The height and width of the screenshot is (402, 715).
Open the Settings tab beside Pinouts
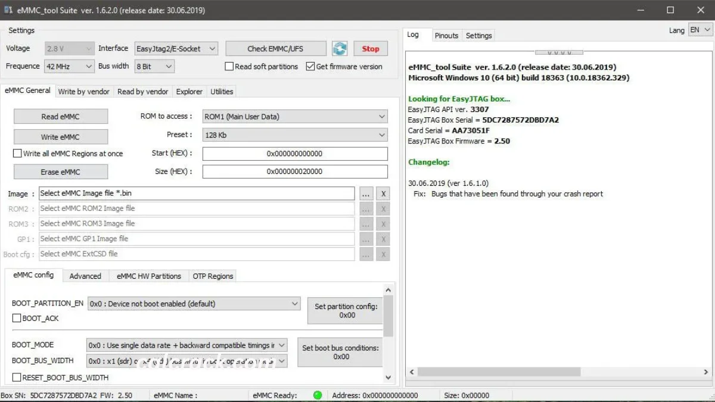click(479, 36)
